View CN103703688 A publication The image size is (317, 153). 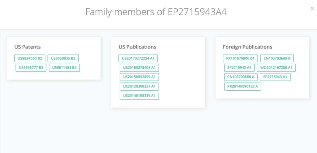[241, 77]
